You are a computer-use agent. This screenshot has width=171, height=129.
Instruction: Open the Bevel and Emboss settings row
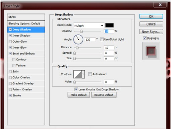(x=26, y=54)
